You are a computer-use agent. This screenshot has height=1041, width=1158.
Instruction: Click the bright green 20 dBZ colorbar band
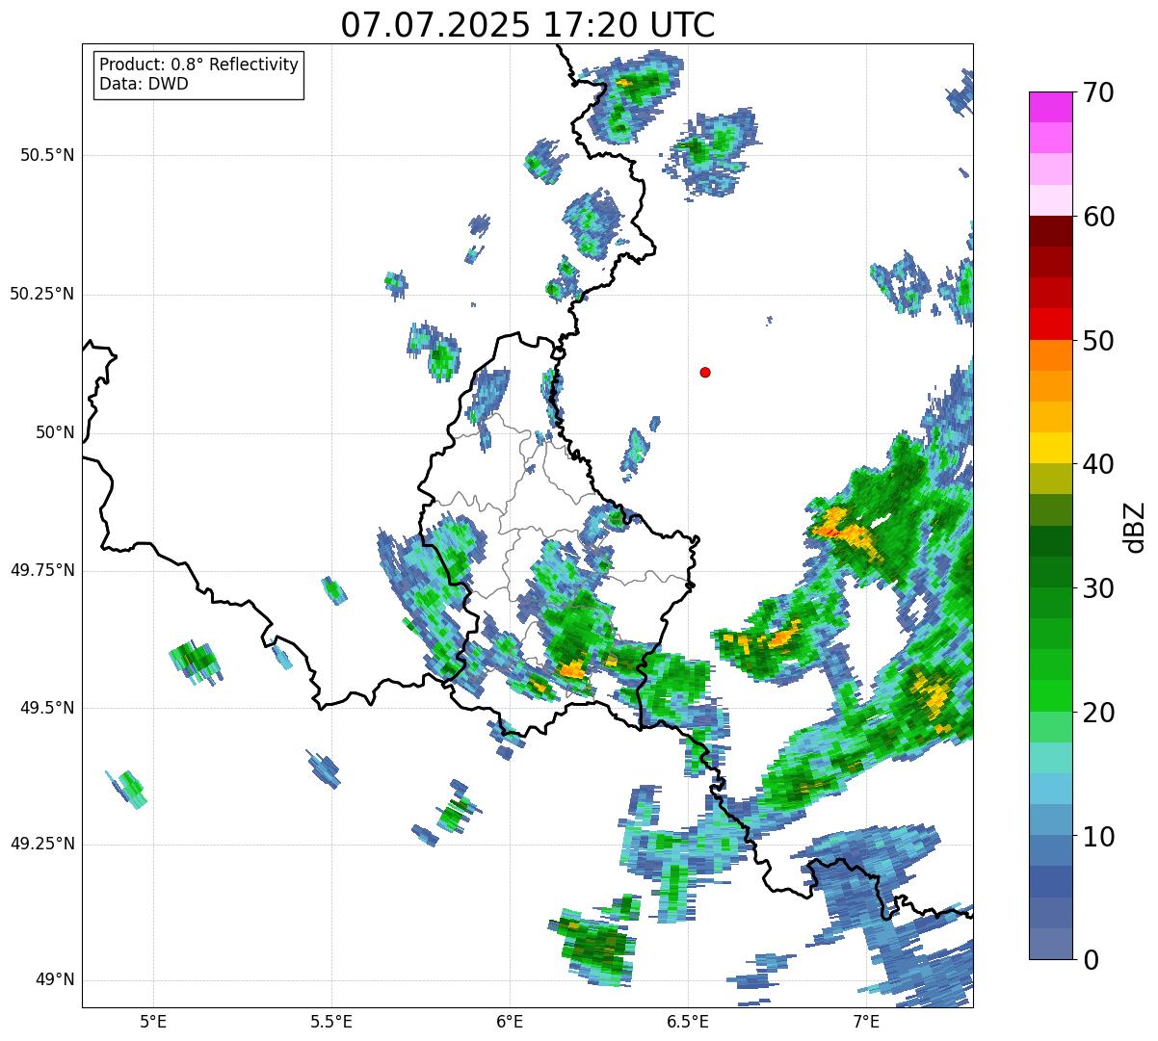[1050, 696]
